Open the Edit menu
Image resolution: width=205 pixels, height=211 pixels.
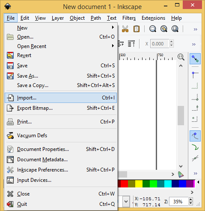25,18
